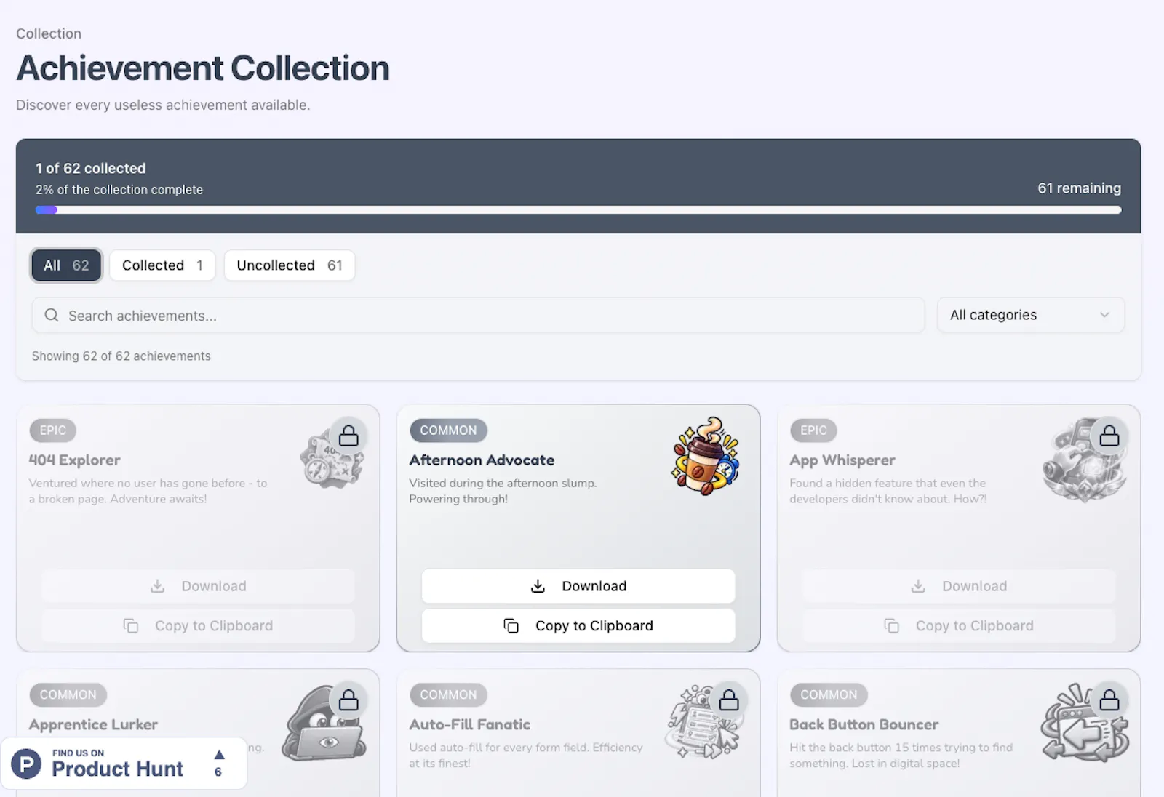This screenshot has height=797, width=1164.
Task: Click the COMMON badge on Apprentice Lurker
Action: coord(68,695)
